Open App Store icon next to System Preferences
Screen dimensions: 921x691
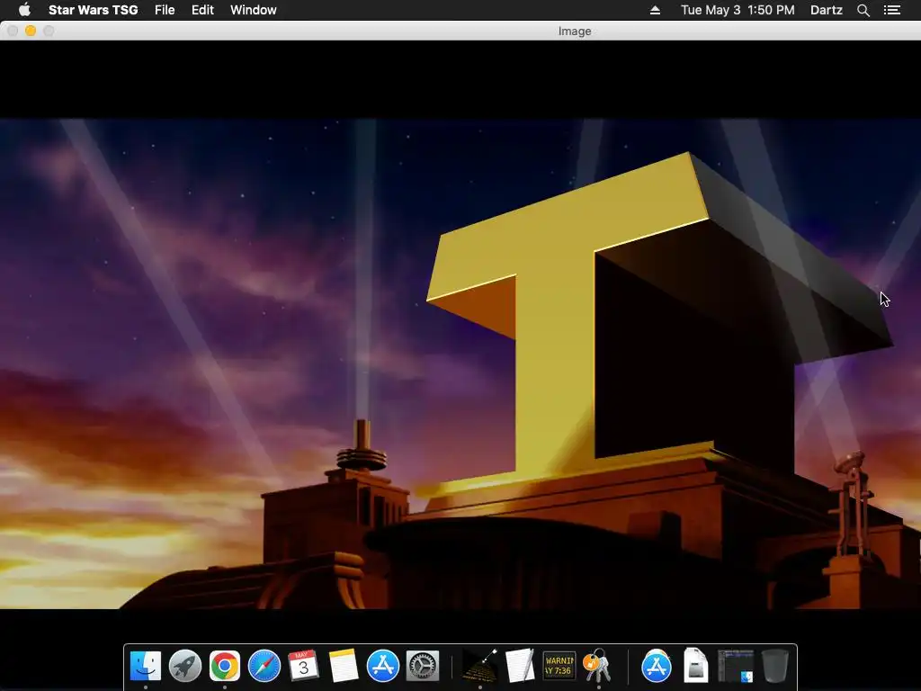click(x=383, y=666)
